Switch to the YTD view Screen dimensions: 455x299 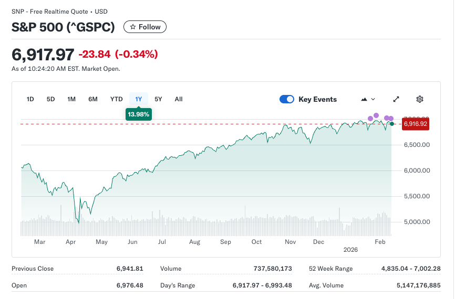(116, 99)
